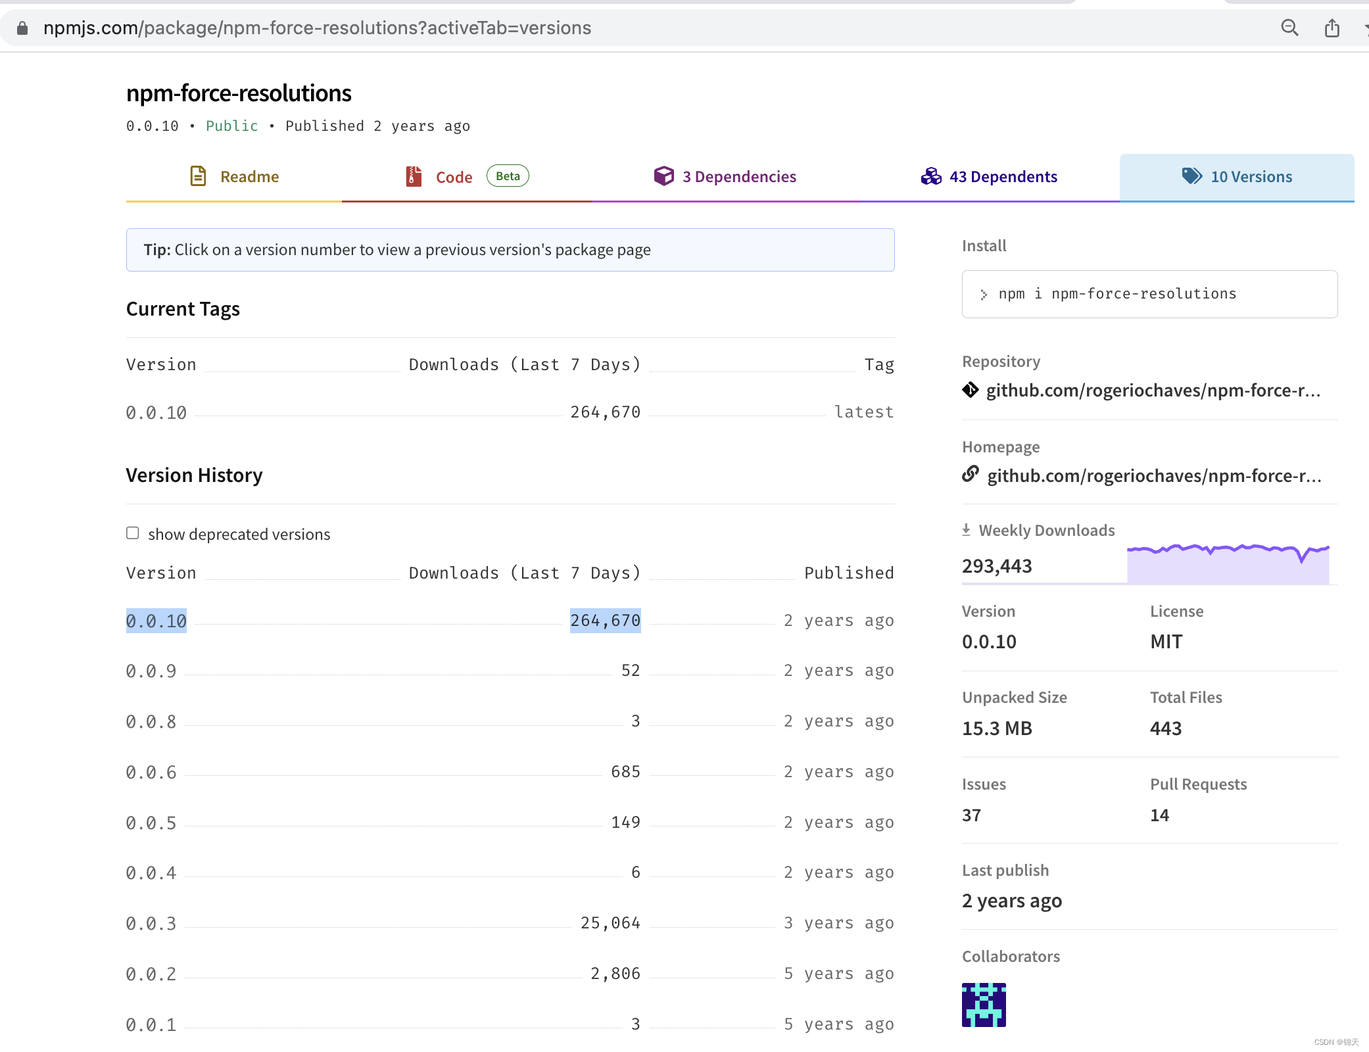Click the download arrow icon near Weekly Downloads
Viewport: 1369px width, 1052px height.
coord(966,530)
